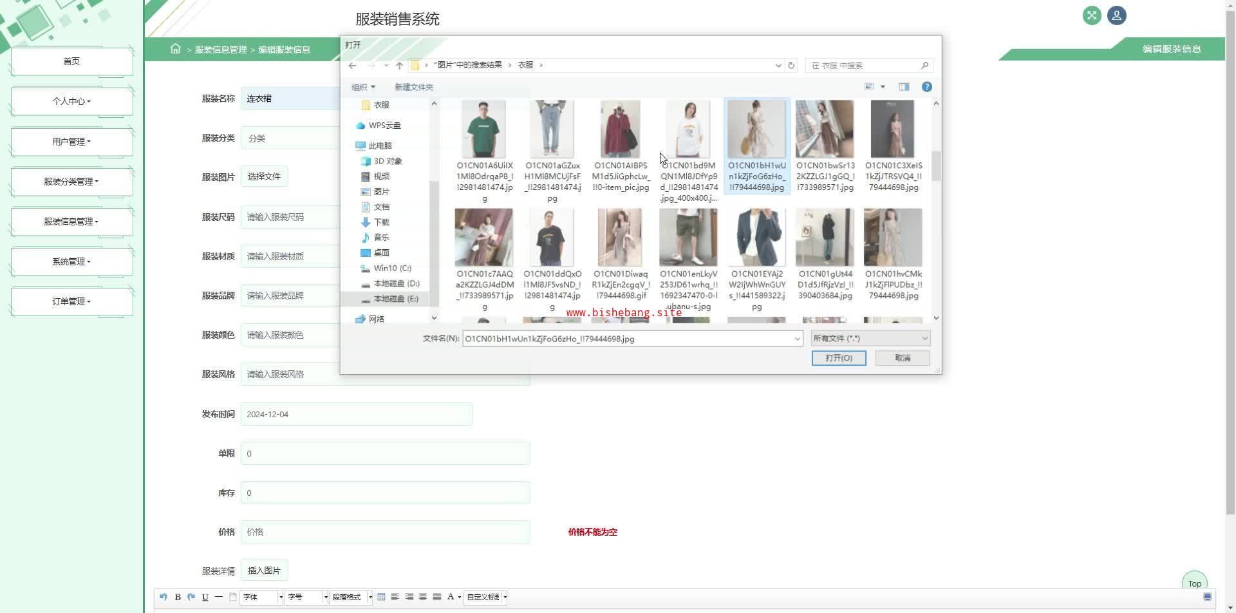Expand the 组织 dropdown in file dialog
The height and width of the screenshot is (613, 1236).
click(363, 87)
